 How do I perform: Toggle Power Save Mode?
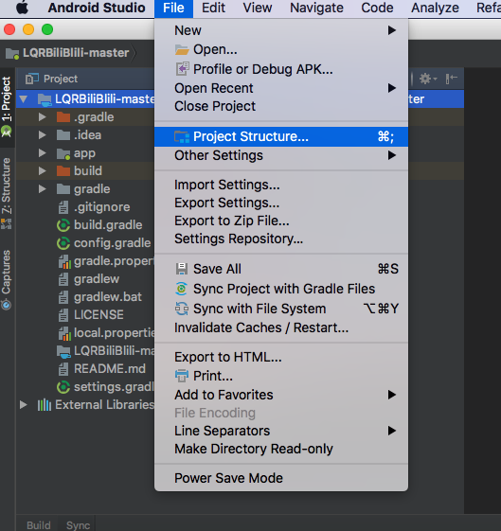(281, 478)
